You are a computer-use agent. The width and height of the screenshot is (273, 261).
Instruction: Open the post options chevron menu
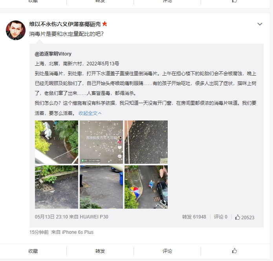260,24
